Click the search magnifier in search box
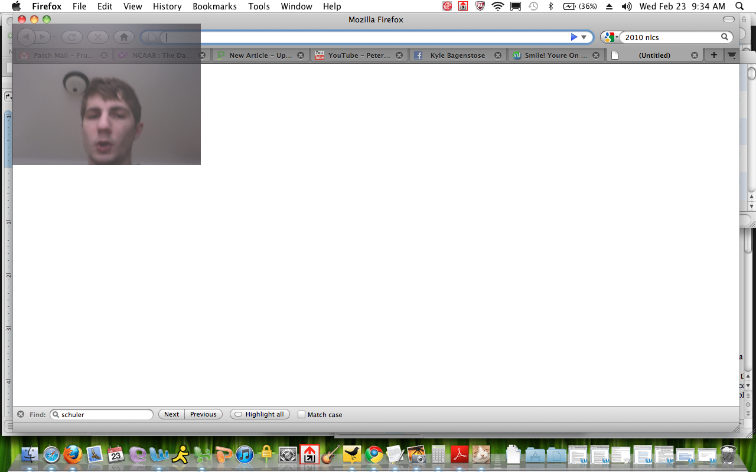 (x=724, y=37)
